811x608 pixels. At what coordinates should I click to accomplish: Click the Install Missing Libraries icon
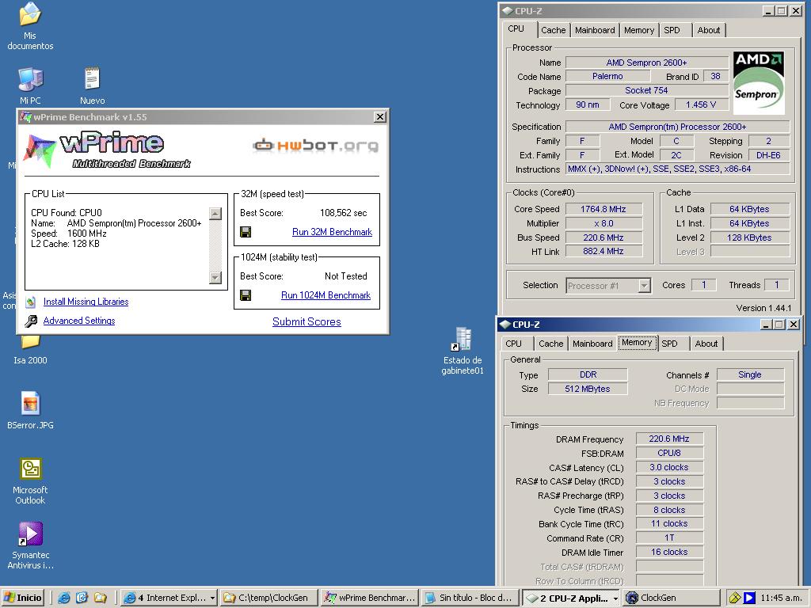click(31, 302)
